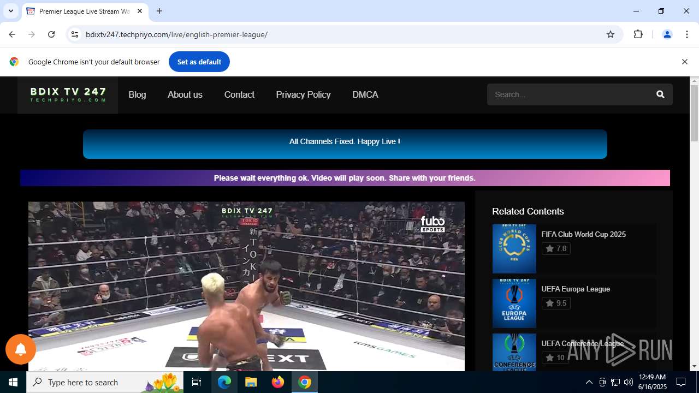Image resolution: width=699 pixels, height=393 pixels.
Task: Click the address bar URL
Action: tap(176, 34)
